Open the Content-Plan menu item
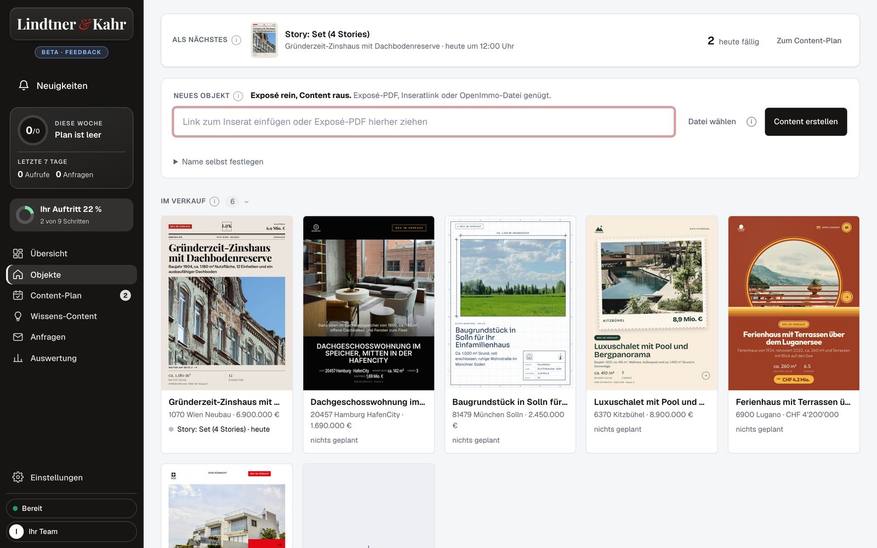Screen dimensions: 877x548 [x=71, y=295]
